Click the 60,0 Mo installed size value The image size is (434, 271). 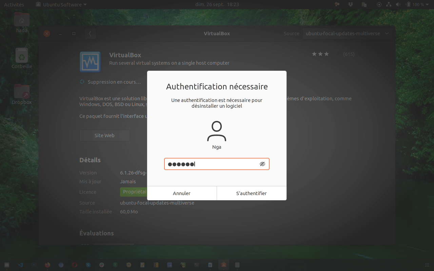(129, 212)
